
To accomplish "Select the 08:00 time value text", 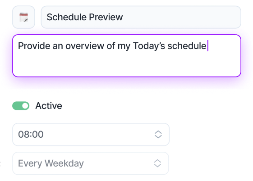I will pyautogui.click(x=31, y=135).
